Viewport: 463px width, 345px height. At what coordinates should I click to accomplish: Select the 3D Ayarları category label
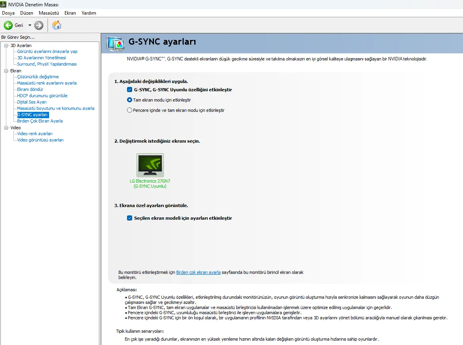(x=21, y=45)
